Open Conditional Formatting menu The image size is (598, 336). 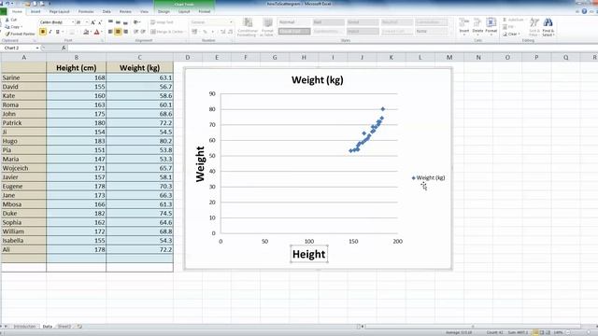point(248,27)
